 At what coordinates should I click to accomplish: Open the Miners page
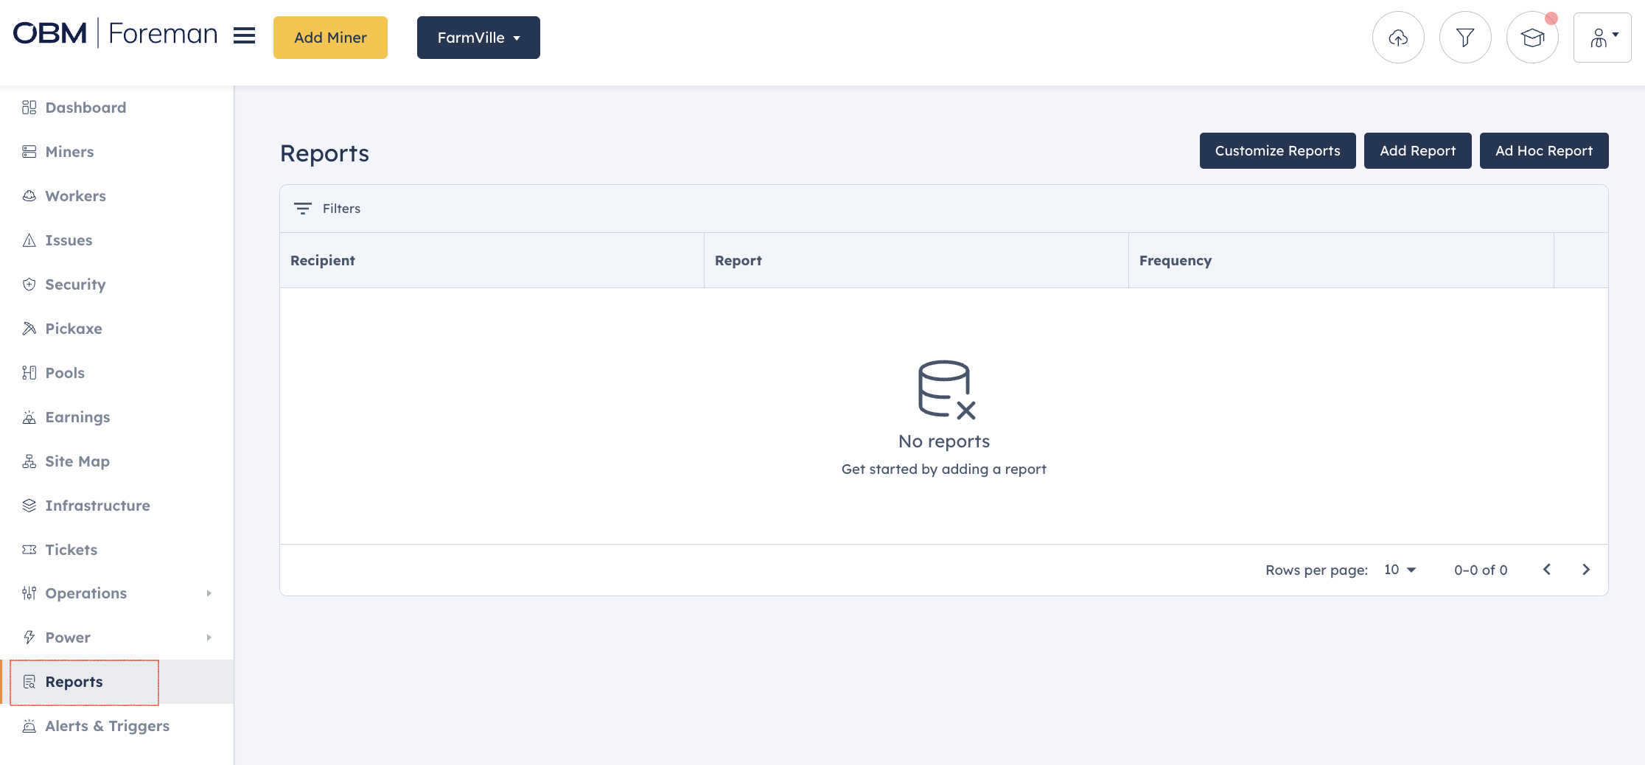click(x=69, y=152)
